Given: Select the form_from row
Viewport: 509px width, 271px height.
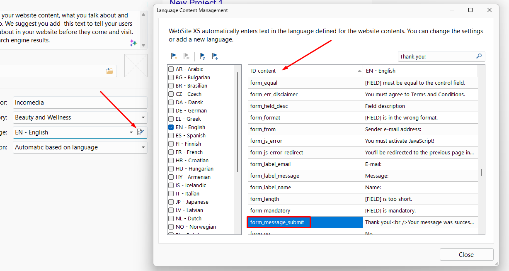Looking at the screenshot, I should point(363,129).
